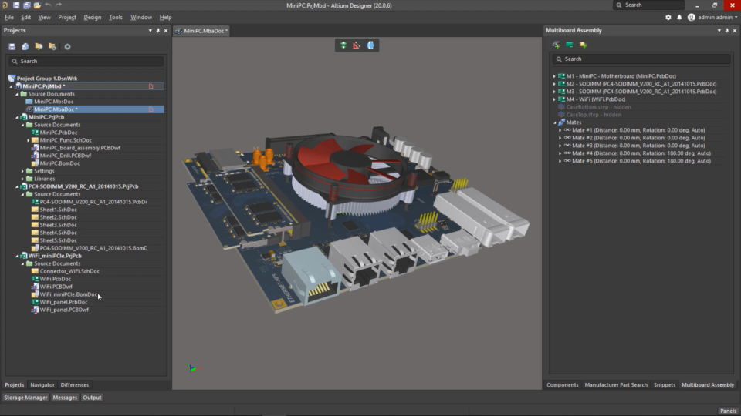
Task: Open the Project menu
Action: (67, 18)
